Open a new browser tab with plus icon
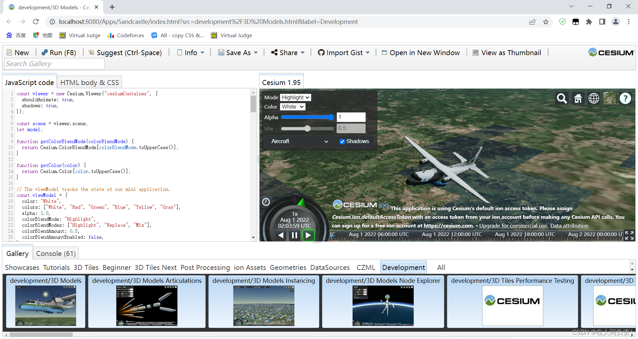This screenshot has width=638, height=339. (112, 7)
